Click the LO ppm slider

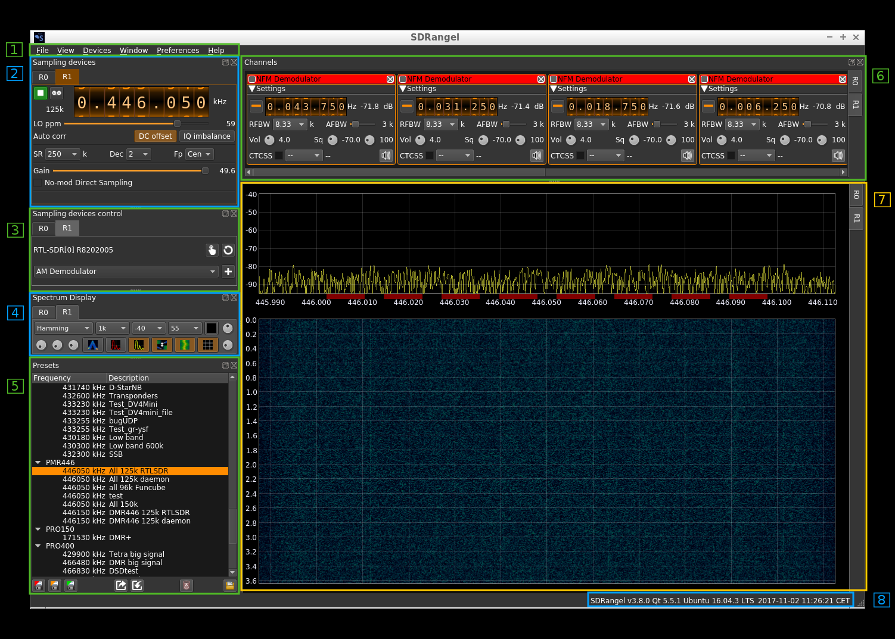click(x=136, y=124)
